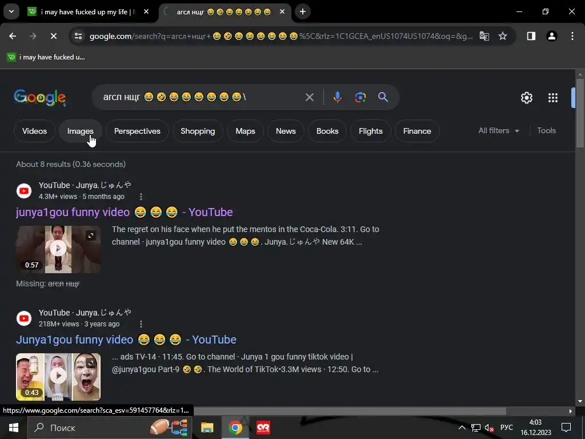Clear the search query with X

310,97
